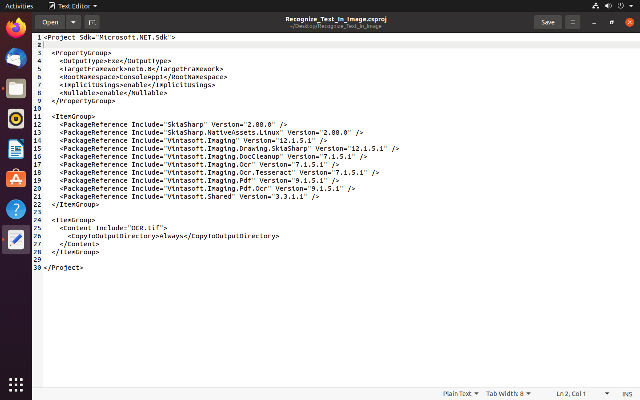This screenshot has height=400, width=640.
Task: Open Ubuntu Software store
Action: tap(16, 179)
